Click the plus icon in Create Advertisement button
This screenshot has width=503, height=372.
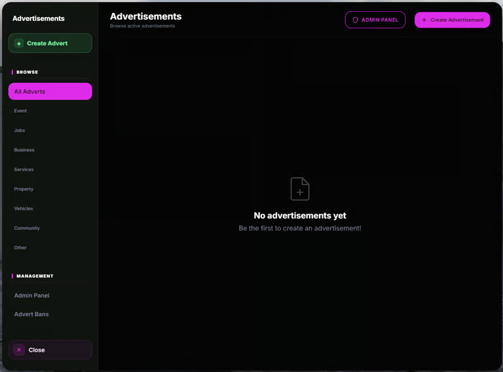424,20
